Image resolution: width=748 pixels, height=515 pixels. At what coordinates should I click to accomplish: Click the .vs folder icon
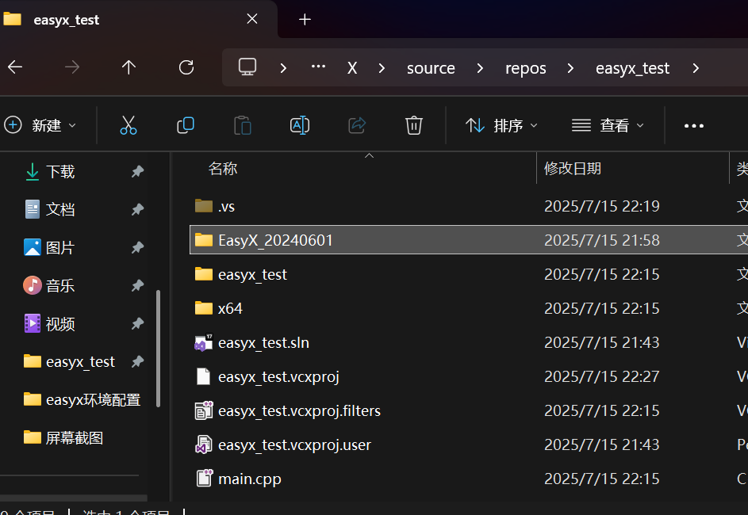[204, 206]
